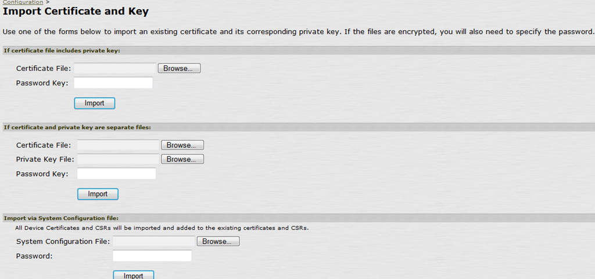Click the Browse button beside Private Key File
This screenshot has width=595, height=279.
coord(182,159)
